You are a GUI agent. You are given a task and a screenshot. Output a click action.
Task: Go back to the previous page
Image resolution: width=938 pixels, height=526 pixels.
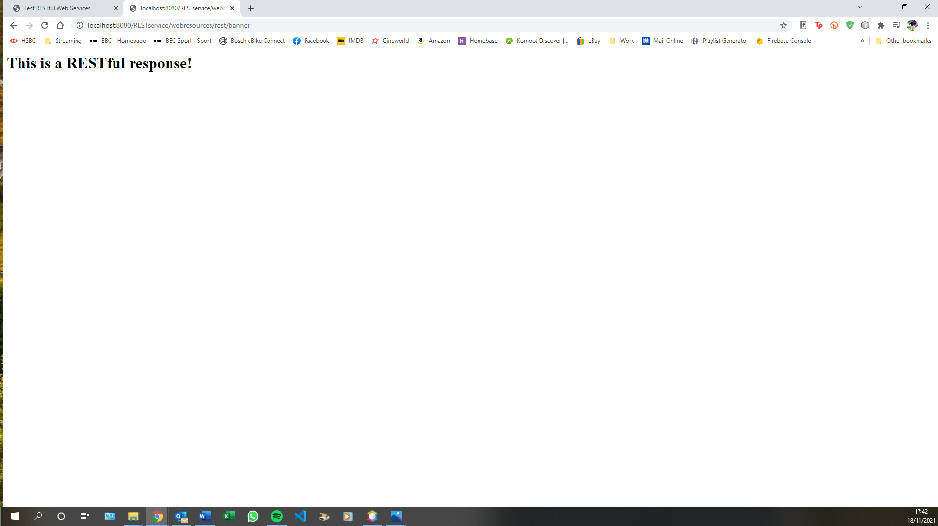(x=14, y=25)
